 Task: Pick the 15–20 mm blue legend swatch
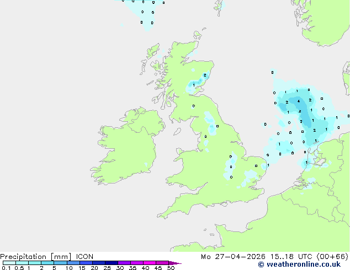[x=86, y=263]
